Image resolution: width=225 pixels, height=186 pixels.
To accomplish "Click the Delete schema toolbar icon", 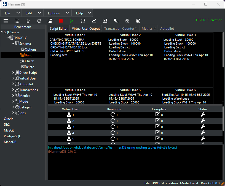I will pyautogui.click(x=39, y=21).
